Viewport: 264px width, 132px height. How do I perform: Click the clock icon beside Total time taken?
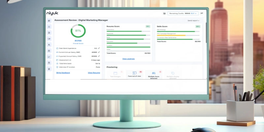point(57,64)
